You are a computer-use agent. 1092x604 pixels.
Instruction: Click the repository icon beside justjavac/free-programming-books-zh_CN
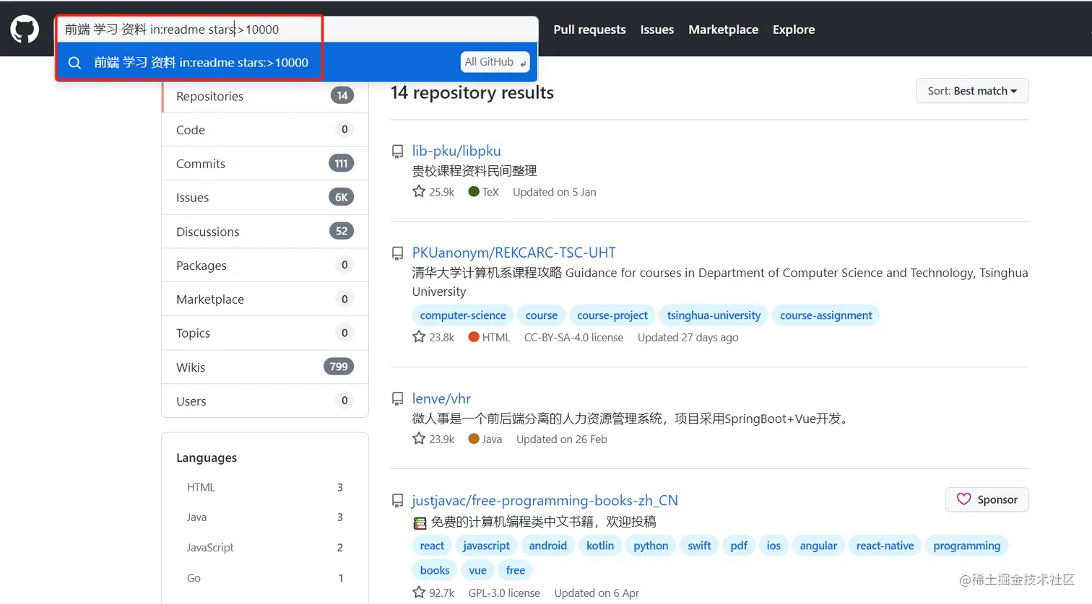click(397, 501)
